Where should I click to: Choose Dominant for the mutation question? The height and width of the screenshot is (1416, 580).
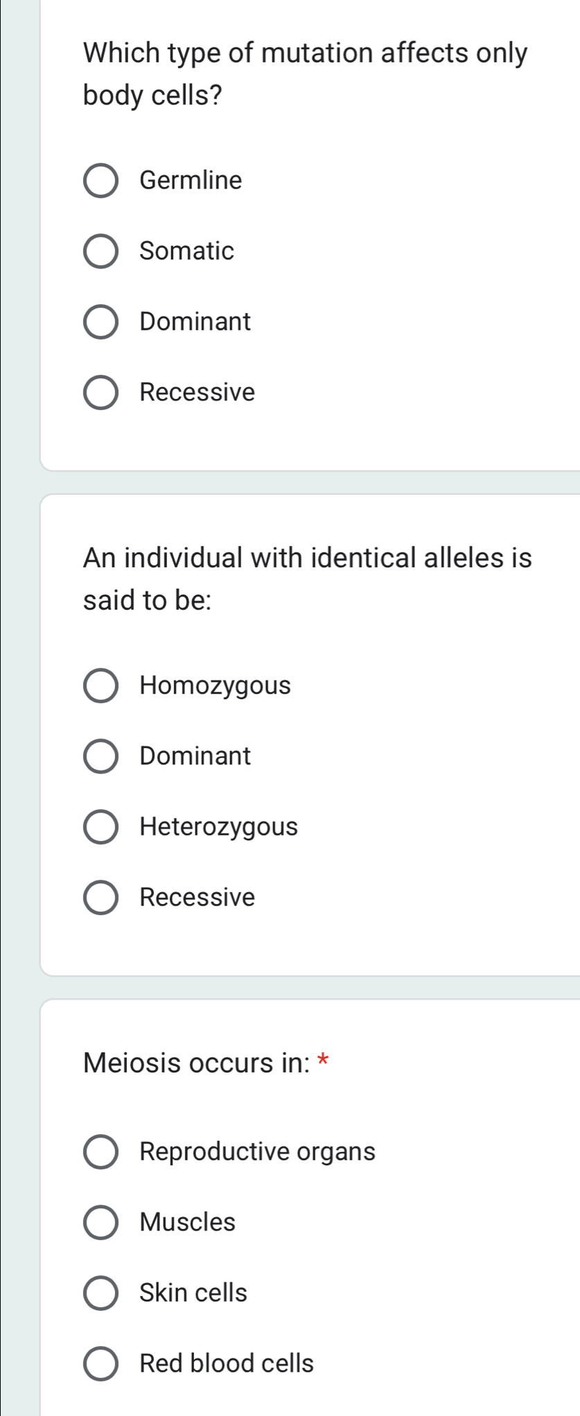click(x=101, y=322)
